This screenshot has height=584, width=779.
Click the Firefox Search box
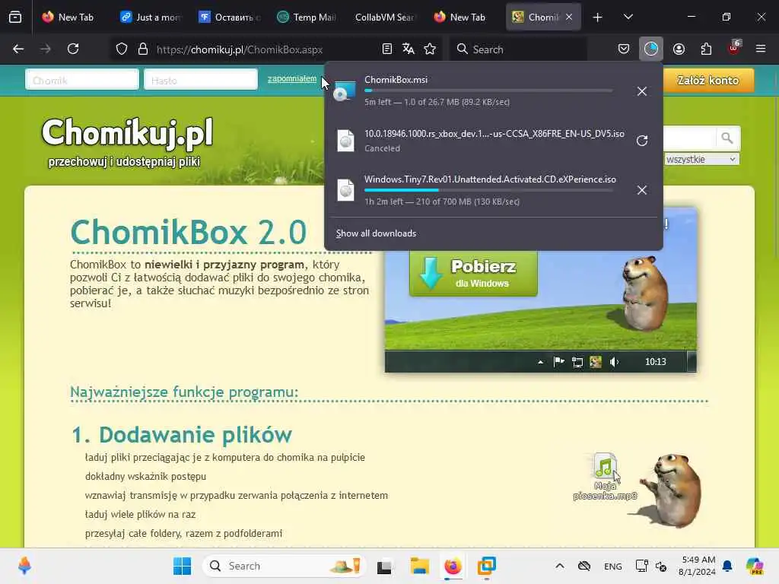pos(518,49)
